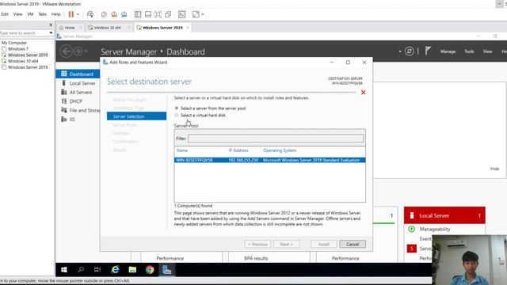Open stretch guest dropdown arrow
This screenshot has width=507, height=285.
coord(203,14)
